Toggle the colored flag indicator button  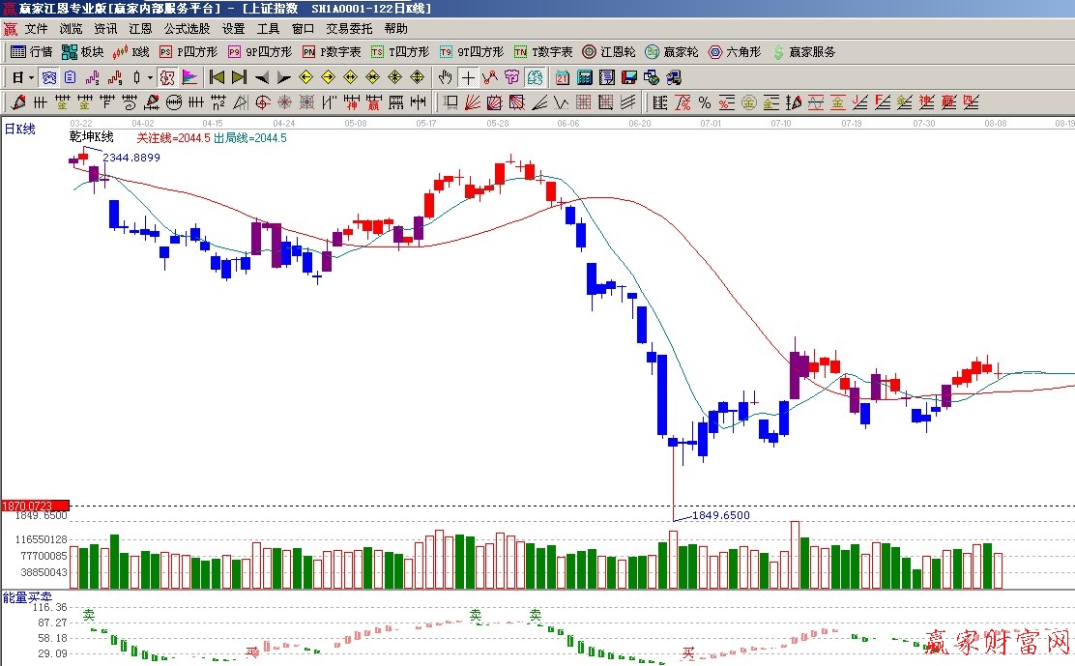tap(189, 77)
